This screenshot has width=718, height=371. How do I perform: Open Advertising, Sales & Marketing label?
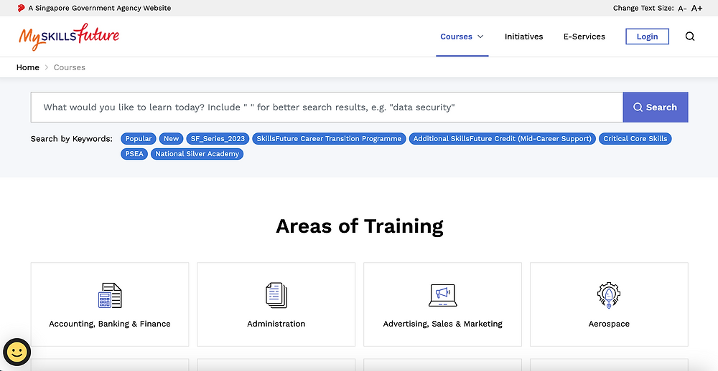(443, 324)
